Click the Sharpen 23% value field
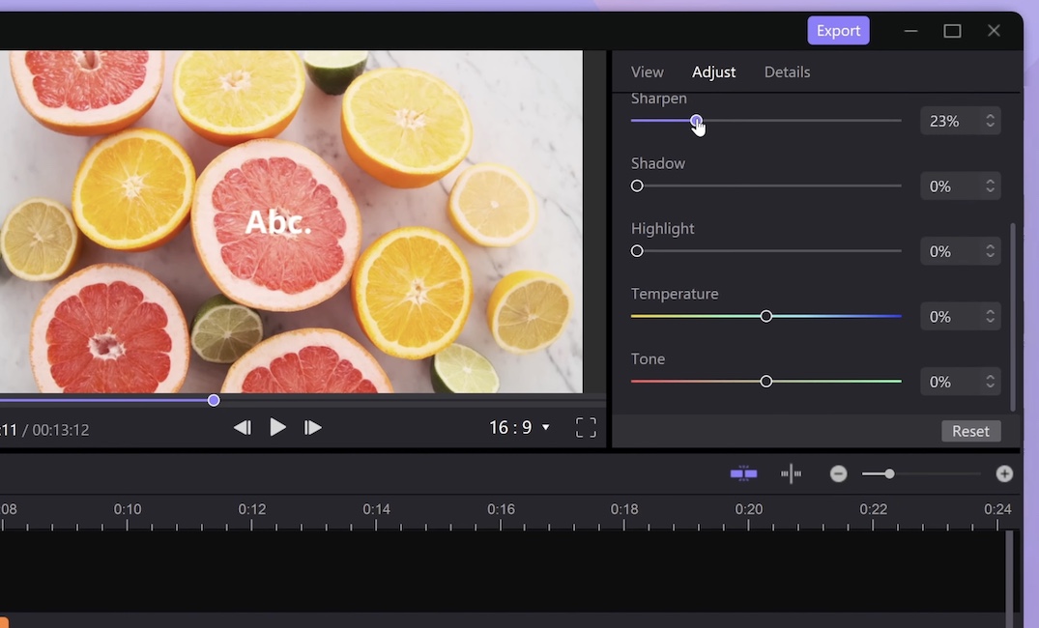 (960, 121)
